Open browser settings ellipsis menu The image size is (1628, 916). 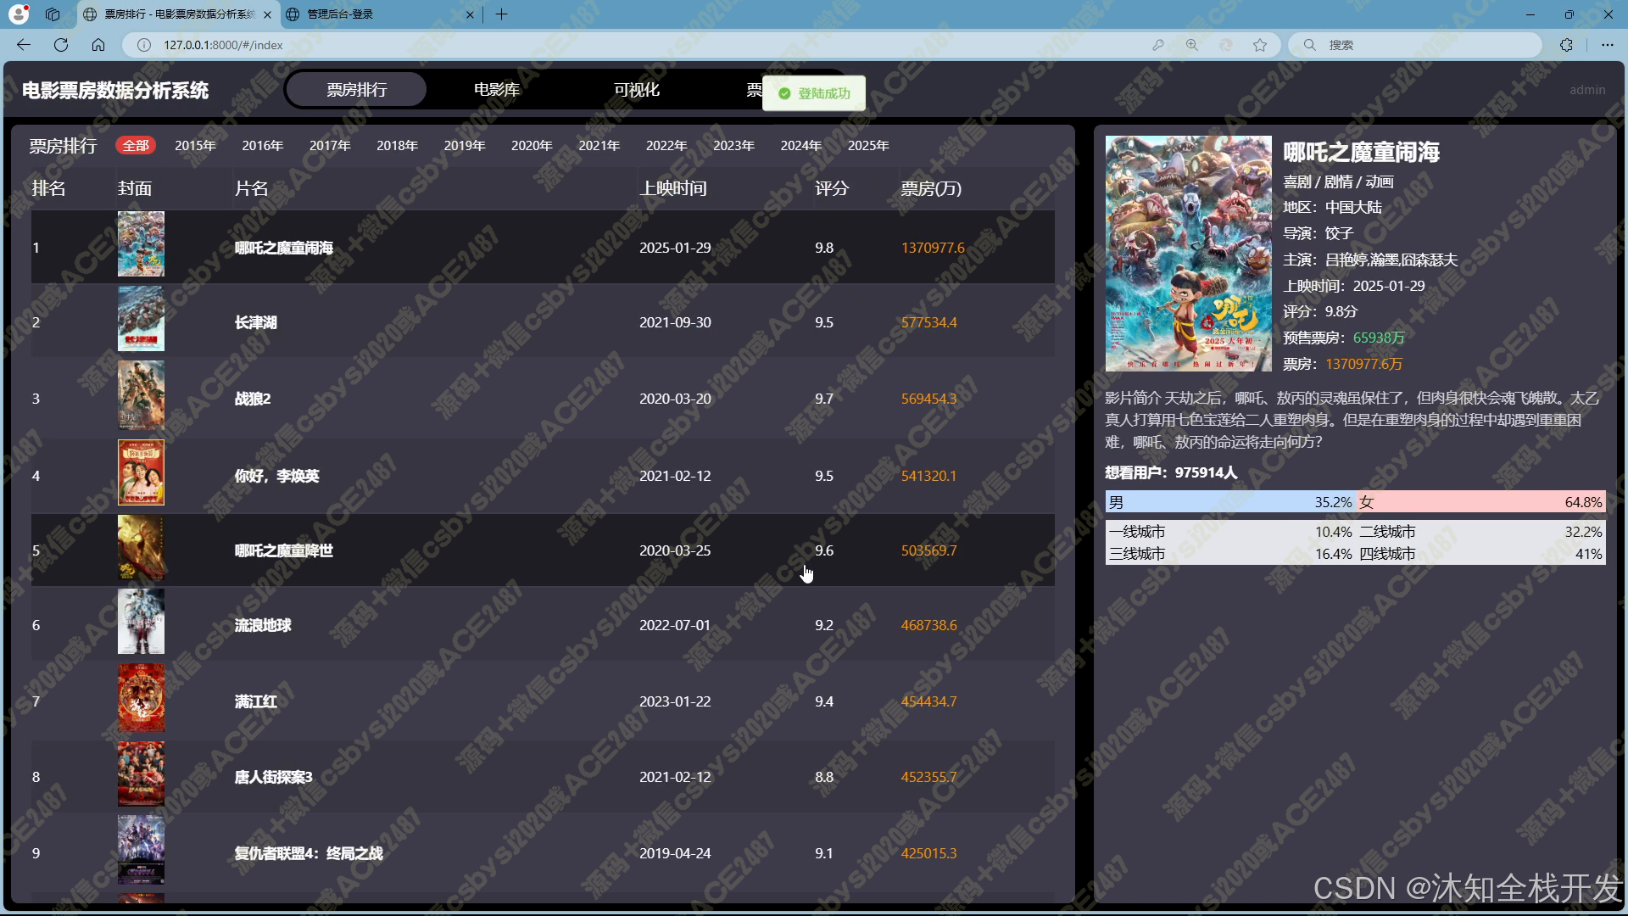click(1607, 45)
